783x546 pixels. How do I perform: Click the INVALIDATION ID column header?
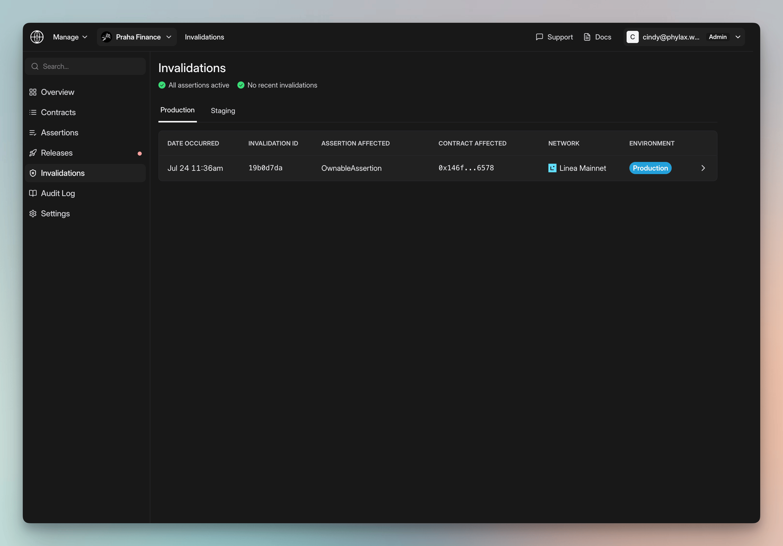[273, 143]
